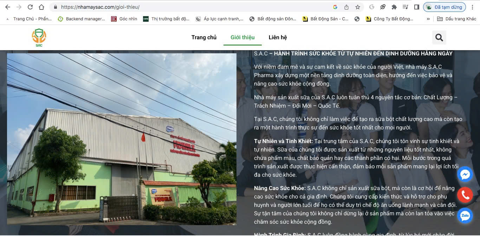480x236 pixels.
Task: Click the SAC logo in the header
Action: tap(39, 38)
